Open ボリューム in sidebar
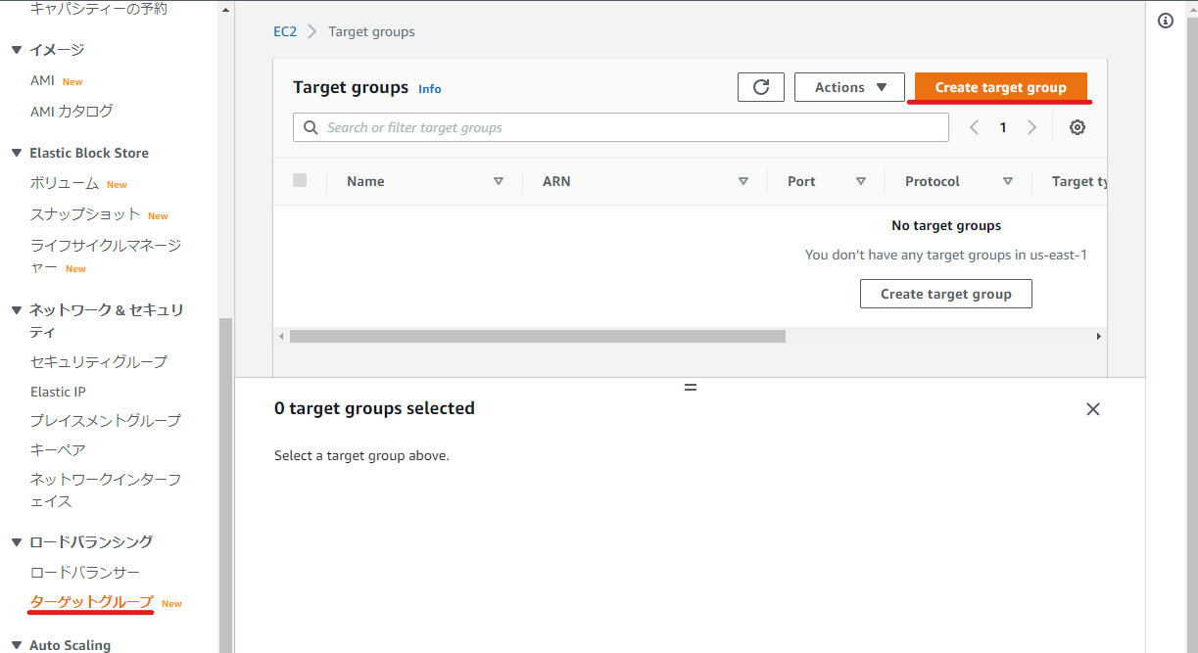The width and height of the screenshot is (1198, 653). click(x=65, y=183)
